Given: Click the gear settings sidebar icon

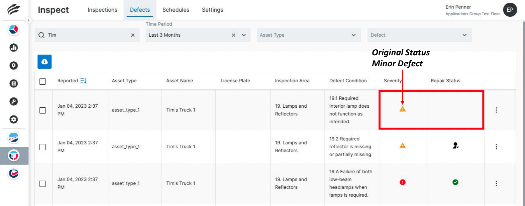Looking at the screenshot, I should pos(14,119).
